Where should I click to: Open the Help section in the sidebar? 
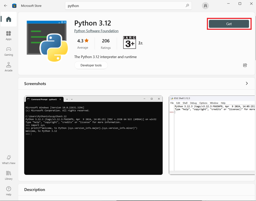8,191
